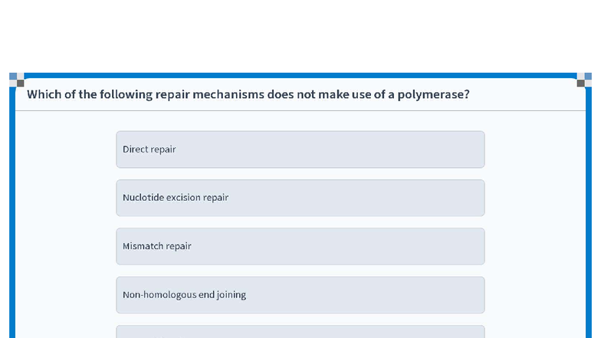Select Non-homologous end joining option
Screen dimensions: 601x338
[300, 295]
